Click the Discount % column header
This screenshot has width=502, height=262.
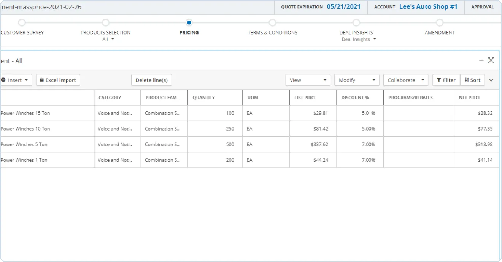click(x=360, y=98)
